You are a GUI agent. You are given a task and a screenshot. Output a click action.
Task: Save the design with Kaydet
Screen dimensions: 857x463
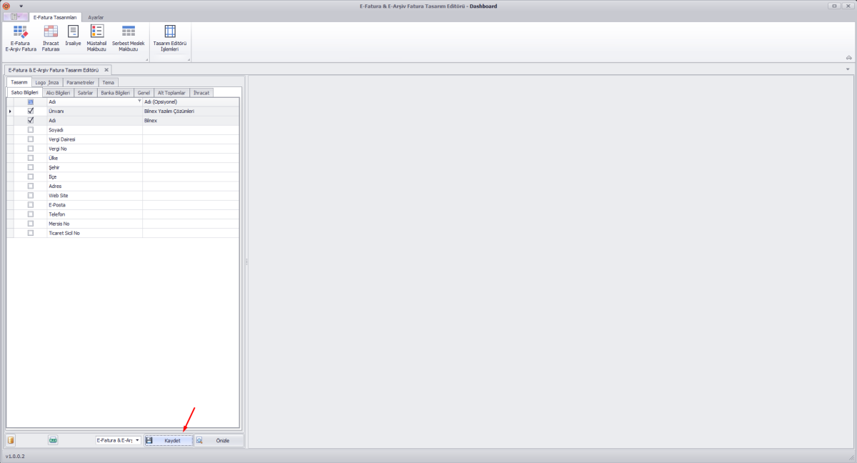(x=169, y=441)
